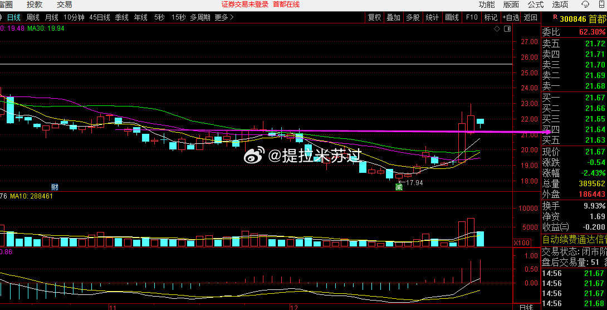The width and height of the screenshot is (607, 310).
Task: Click the 画线 draw line button
Action: pos(452,17)
